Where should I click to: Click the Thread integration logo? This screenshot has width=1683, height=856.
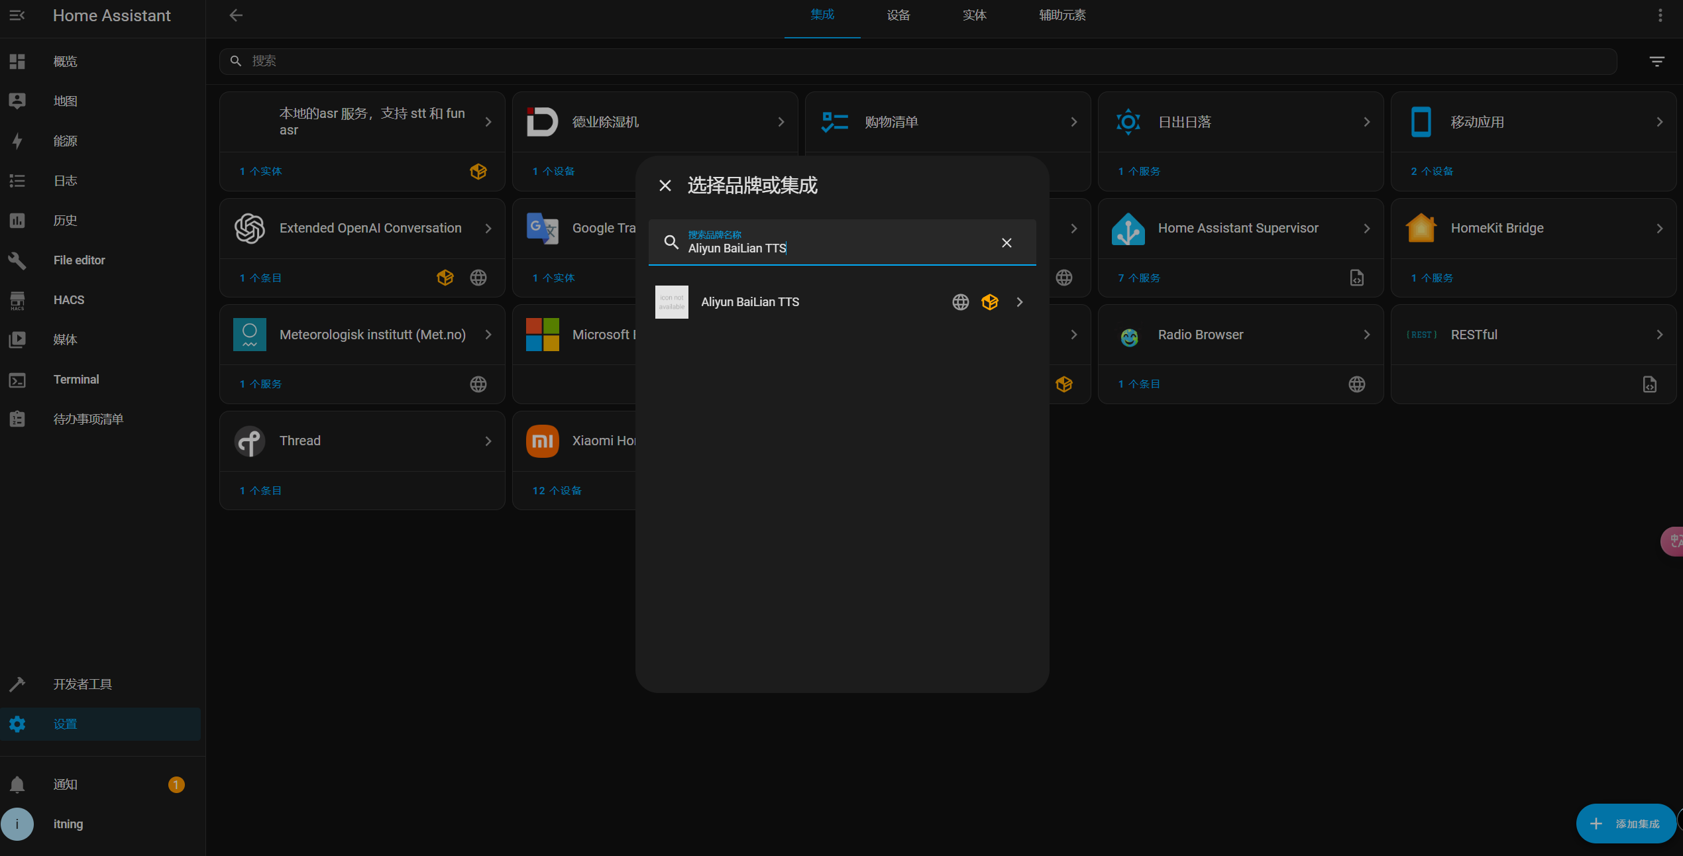point(250,441)
